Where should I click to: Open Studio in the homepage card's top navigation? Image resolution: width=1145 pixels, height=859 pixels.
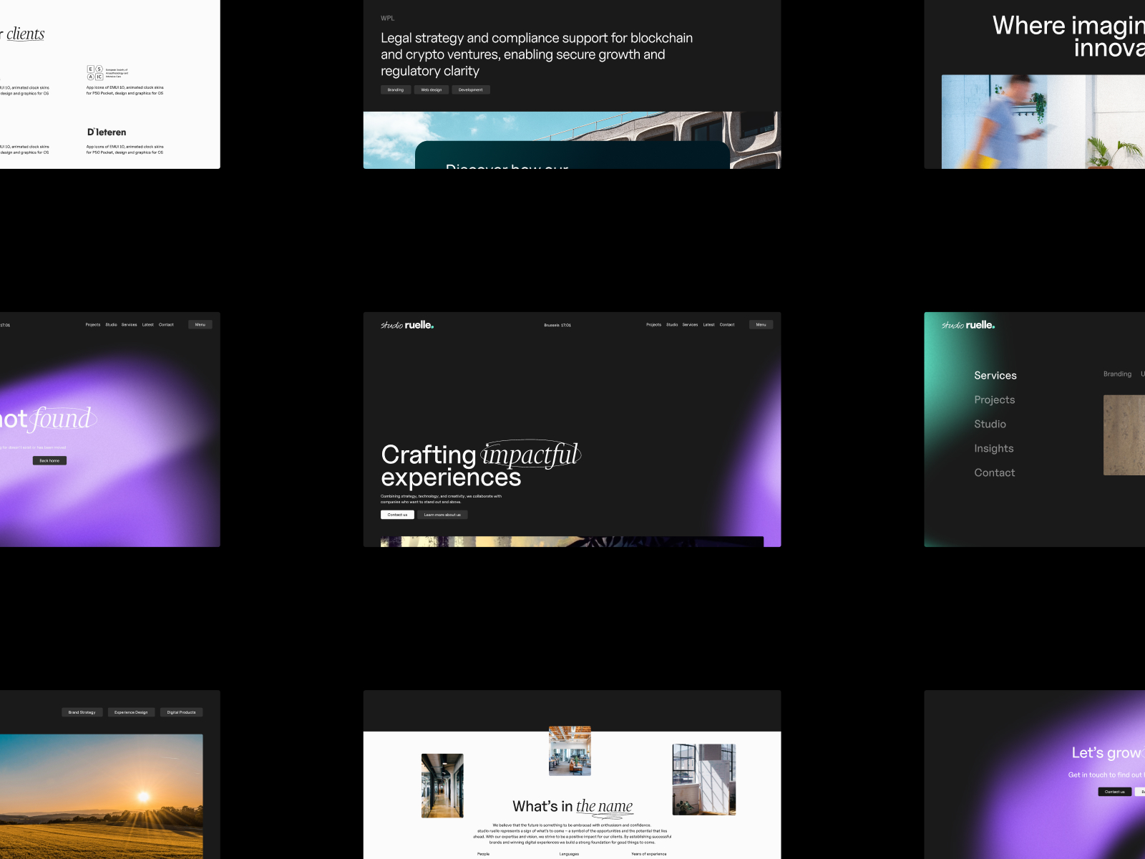coord(672,325)
